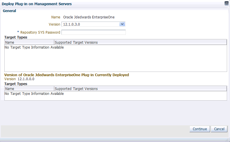The image size is (230, 142).
Task: Click the heading 'Version of Oracle Jdedwards EnterpriseOne Plug-in Currently Deployed'
Action: pos(67,75)
